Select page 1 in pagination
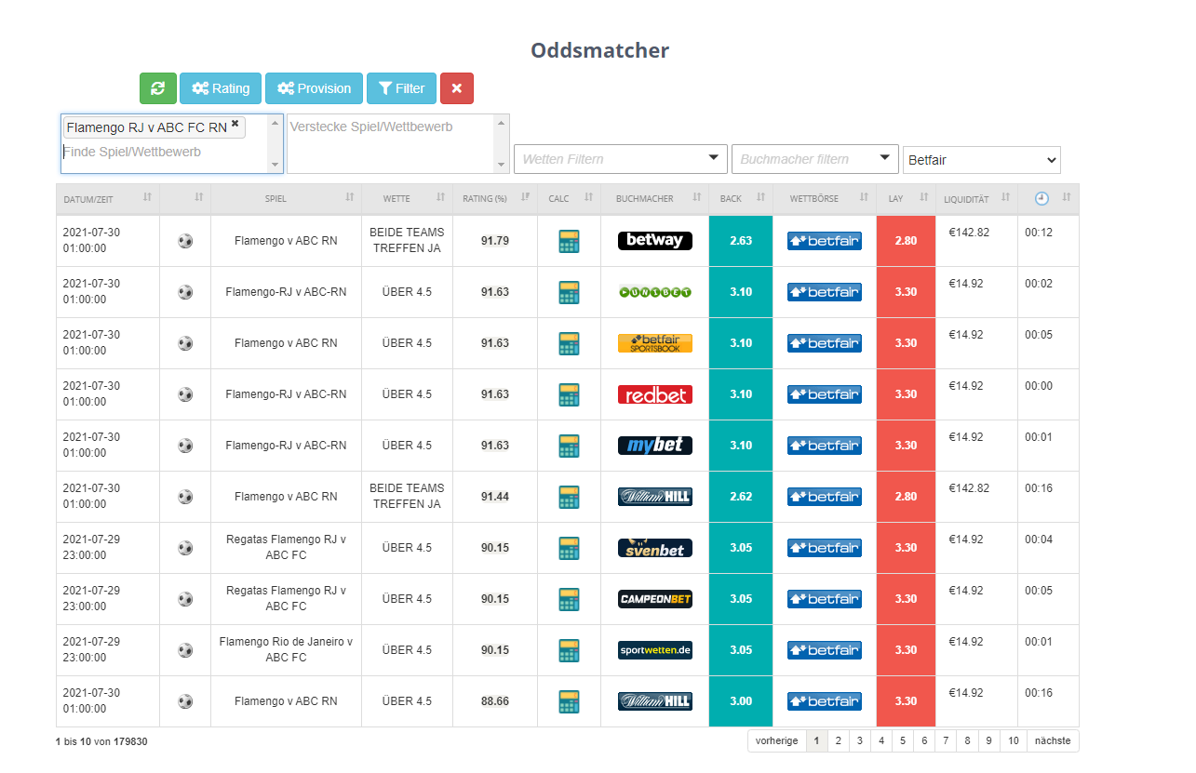1196x773 pixels. (x=816, y=740)
